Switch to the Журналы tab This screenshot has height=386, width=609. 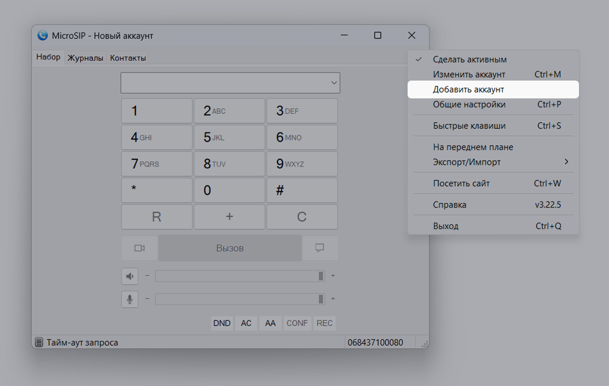(85, 58)
